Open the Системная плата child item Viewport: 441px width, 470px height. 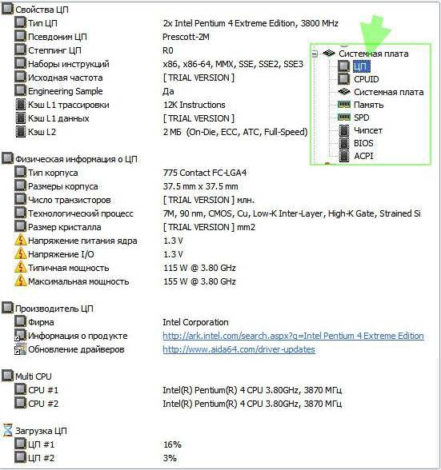pyautogui.click(x=388, y=92)
